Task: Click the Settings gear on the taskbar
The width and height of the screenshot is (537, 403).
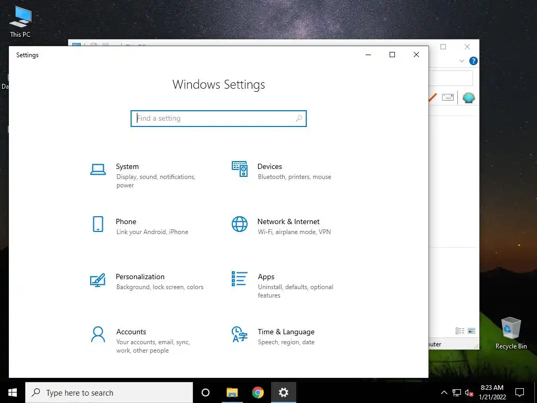Action: (x=284, y=393)
